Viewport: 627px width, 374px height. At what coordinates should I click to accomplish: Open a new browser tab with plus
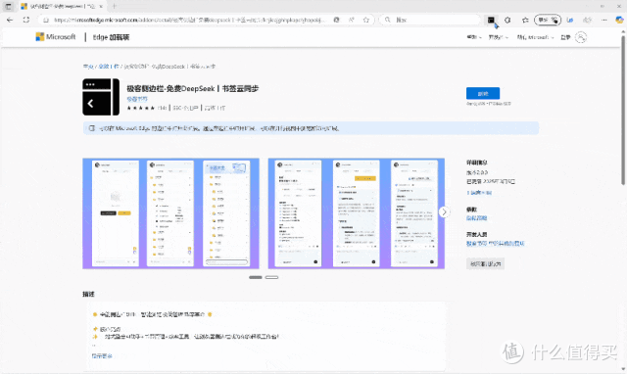point(115,7)
